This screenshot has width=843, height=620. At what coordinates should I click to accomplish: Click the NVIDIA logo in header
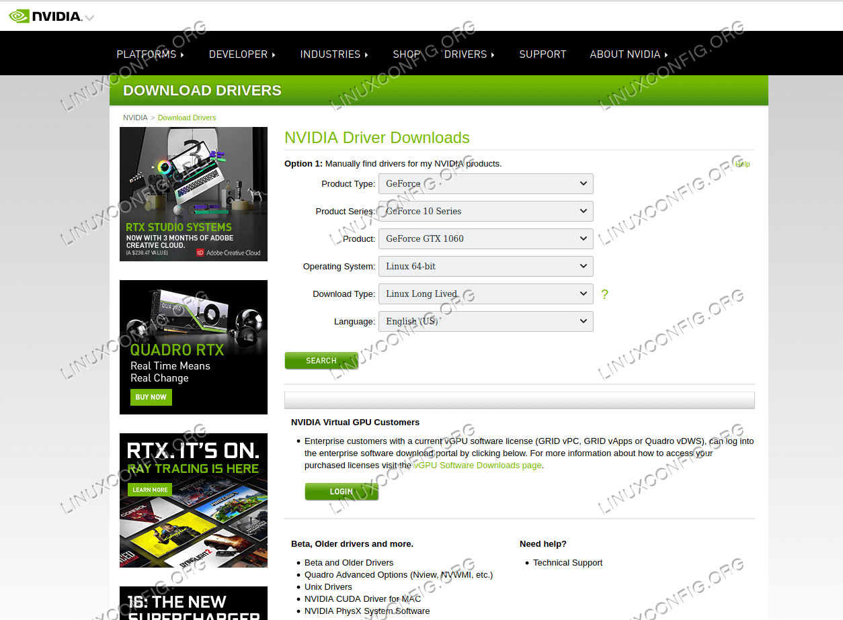tap(46, 16)
